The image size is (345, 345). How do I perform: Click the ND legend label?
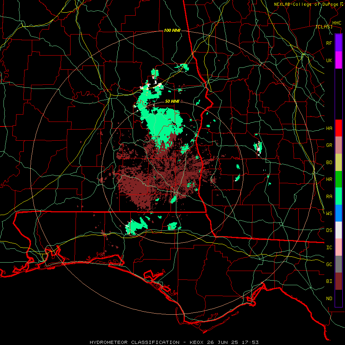(329, 299)
